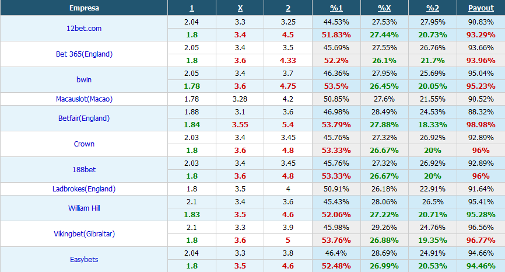
Task: Select Ladbrokes payout 91.64%
Action: pos(481,189)
